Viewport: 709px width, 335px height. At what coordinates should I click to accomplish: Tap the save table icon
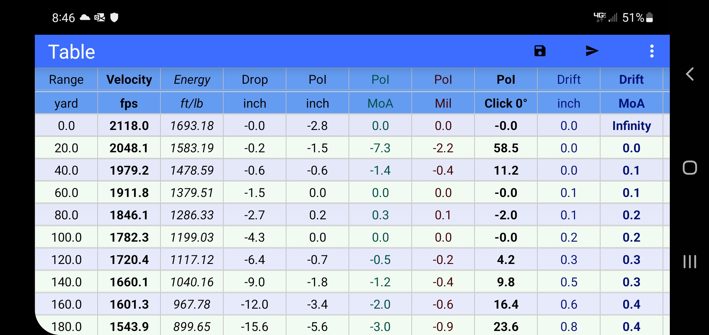[540, 51]
